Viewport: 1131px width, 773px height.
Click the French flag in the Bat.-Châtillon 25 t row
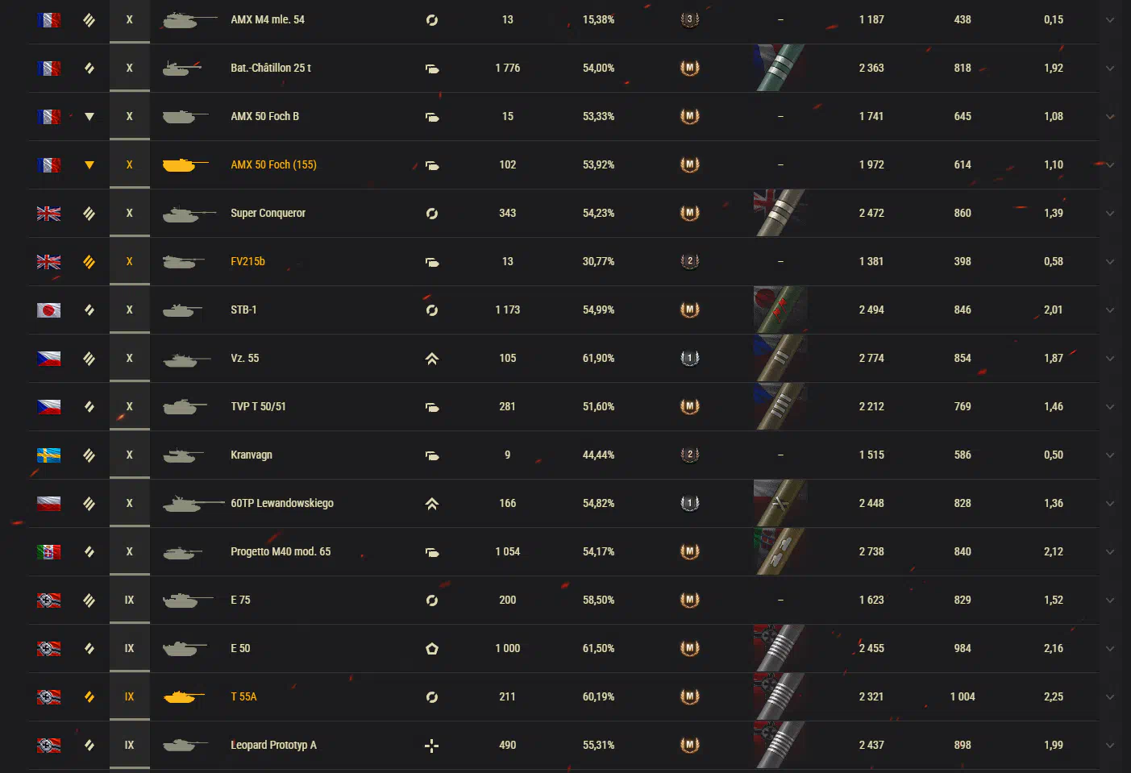tap(48, 69)
